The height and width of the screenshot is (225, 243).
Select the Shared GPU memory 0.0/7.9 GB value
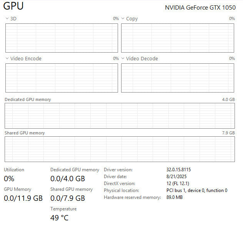pyautogui.click(x=68, y=198)
